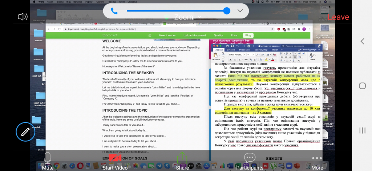Open bullet list dropdown in Word

point(284,54)
